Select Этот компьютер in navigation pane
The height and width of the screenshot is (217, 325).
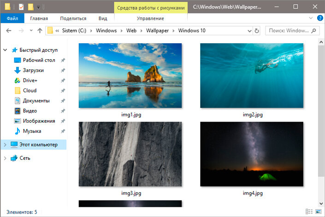(x=38, y=145)
